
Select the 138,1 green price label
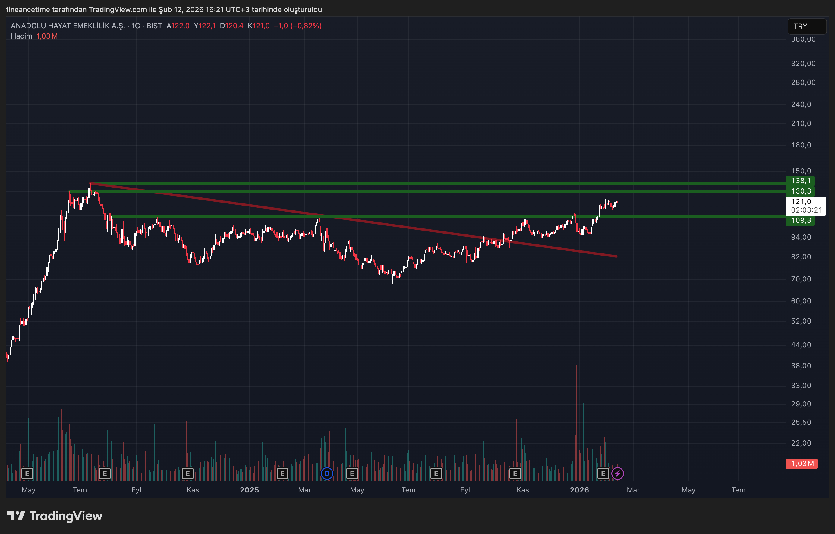[800, 181]
